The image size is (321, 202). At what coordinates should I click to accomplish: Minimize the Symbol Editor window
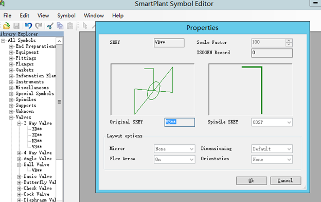315,3
